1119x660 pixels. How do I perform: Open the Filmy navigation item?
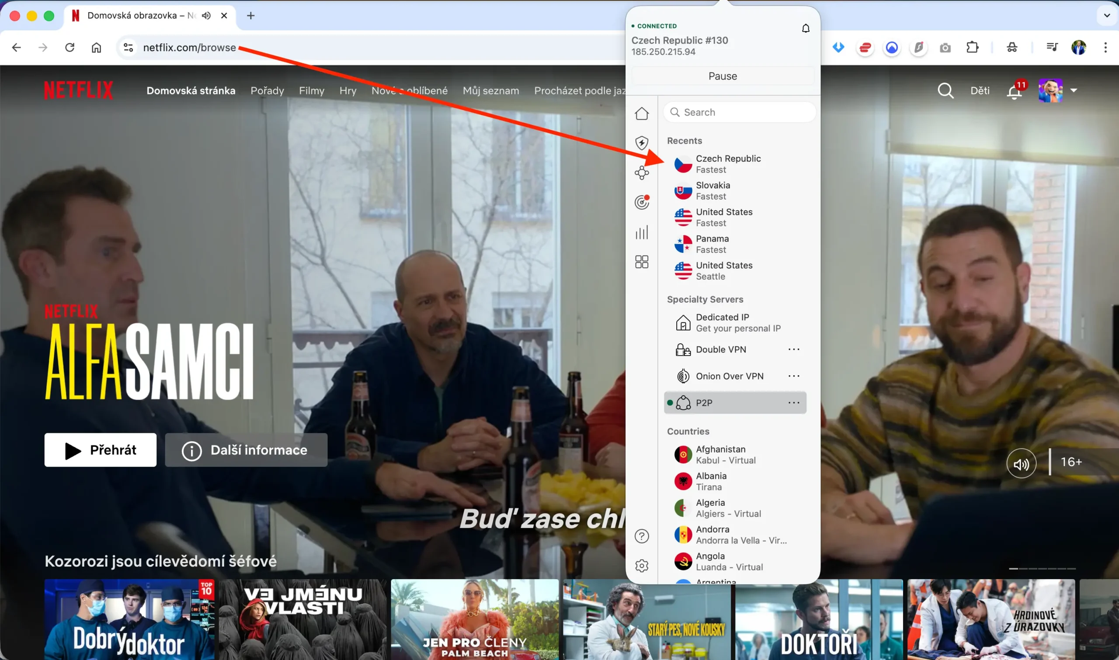[312, 90]
